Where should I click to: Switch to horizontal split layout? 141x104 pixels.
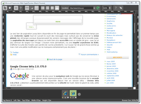47,8
